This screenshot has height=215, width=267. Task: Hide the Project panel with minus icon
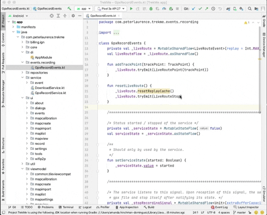(80, 16)
